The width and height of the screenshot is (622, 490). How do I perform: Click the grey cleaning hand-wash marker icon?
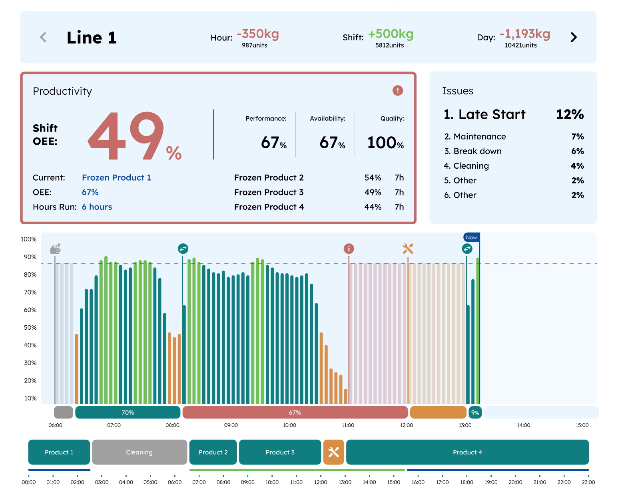(55, 249)
